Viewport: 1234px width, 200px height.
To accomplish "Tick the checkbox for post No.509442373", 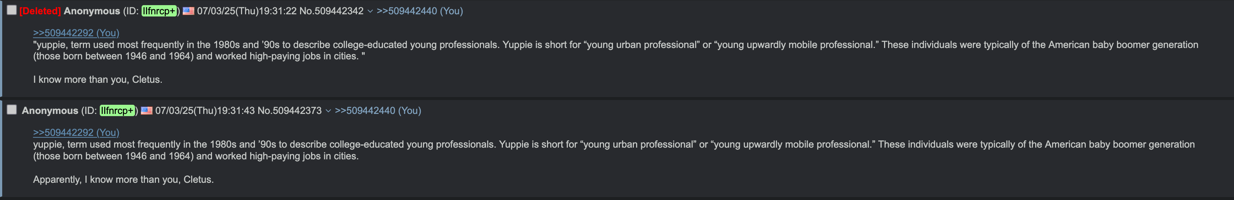I will 11,110.
